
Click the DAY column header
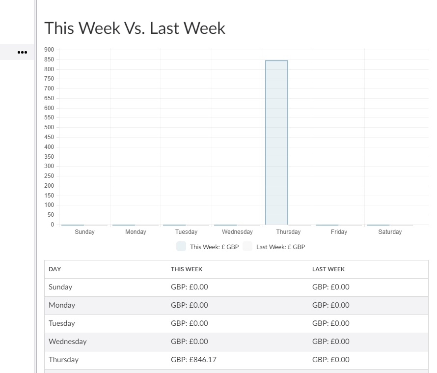click(55, 269)
